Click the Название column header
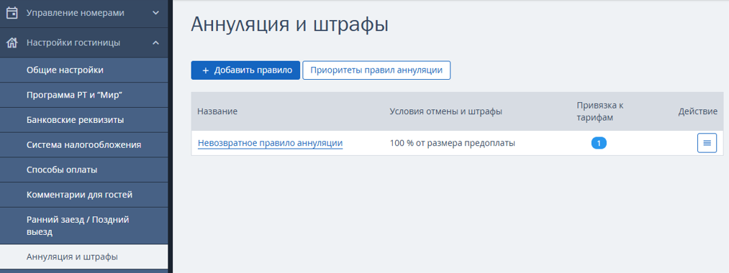Viewport: 729px width, 273px height. coord(217,111)
